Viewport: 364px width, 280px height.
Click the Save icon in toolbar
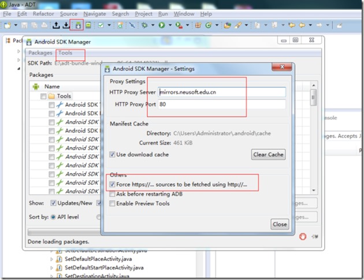point(24,25)
